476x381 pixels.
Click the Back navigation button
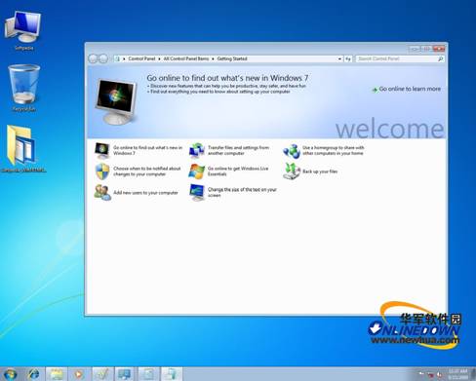click(93, 58)
